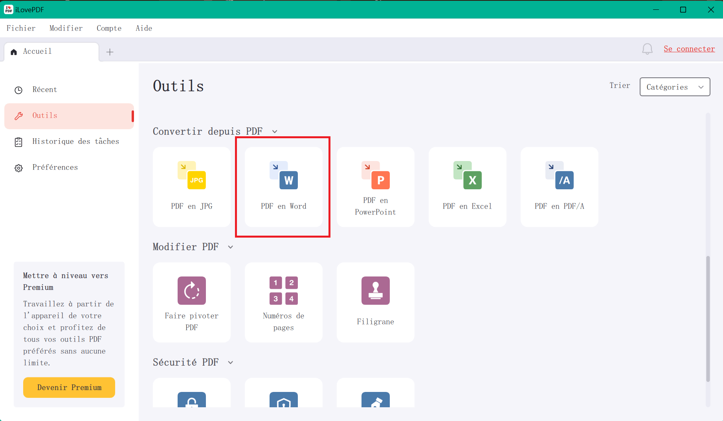Viewport: 723px width, 421px height.
Task: Collapse the Convertir depuis PDF section
Action: [x=275, y=132]
